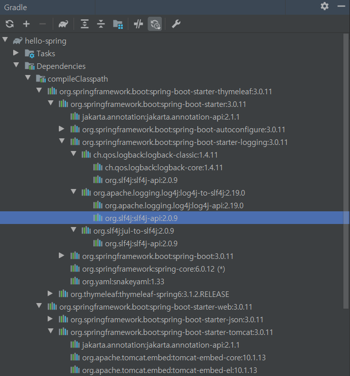Click library icon beside spring-boot-starter-json

click(63, 319)
